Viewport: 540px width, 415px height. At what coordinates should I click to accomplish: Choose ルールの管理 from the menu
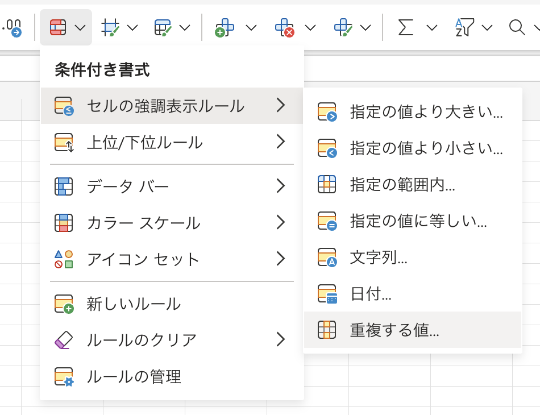[x=134, y=376]
